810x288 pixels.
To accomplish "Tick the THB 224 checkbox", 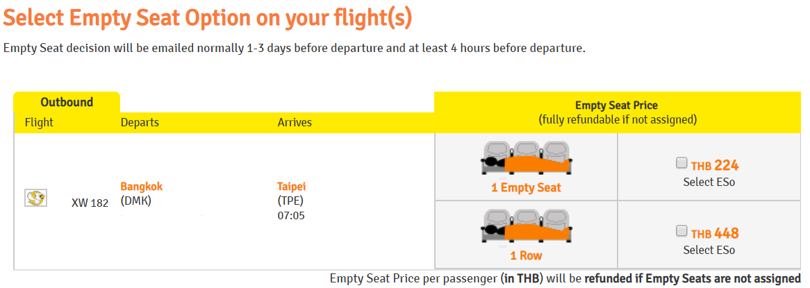I will [x=681, y=163].
